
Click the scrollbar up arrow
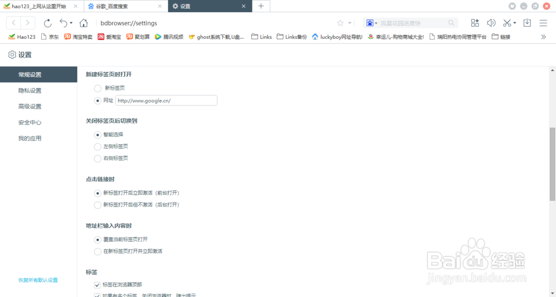pyautogui.click(x=553, y=70)
